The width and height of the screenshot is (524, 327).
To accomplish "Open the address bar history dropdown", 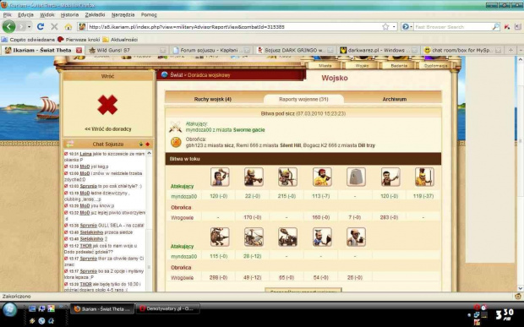I will [x=394, y=27].
